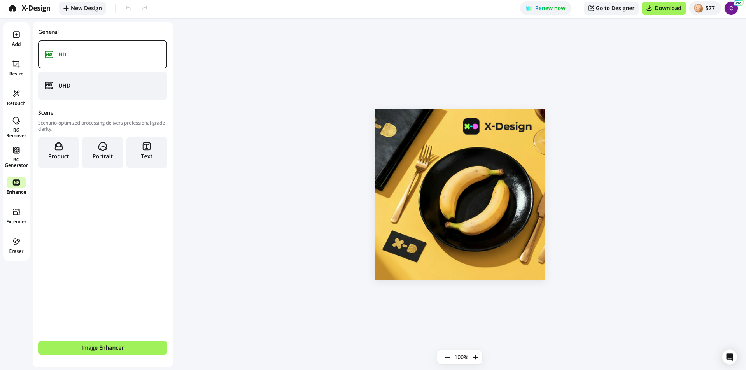Select HD enhancement option
746x370 pixels.
pyautogui.click(x=103, y=54)
